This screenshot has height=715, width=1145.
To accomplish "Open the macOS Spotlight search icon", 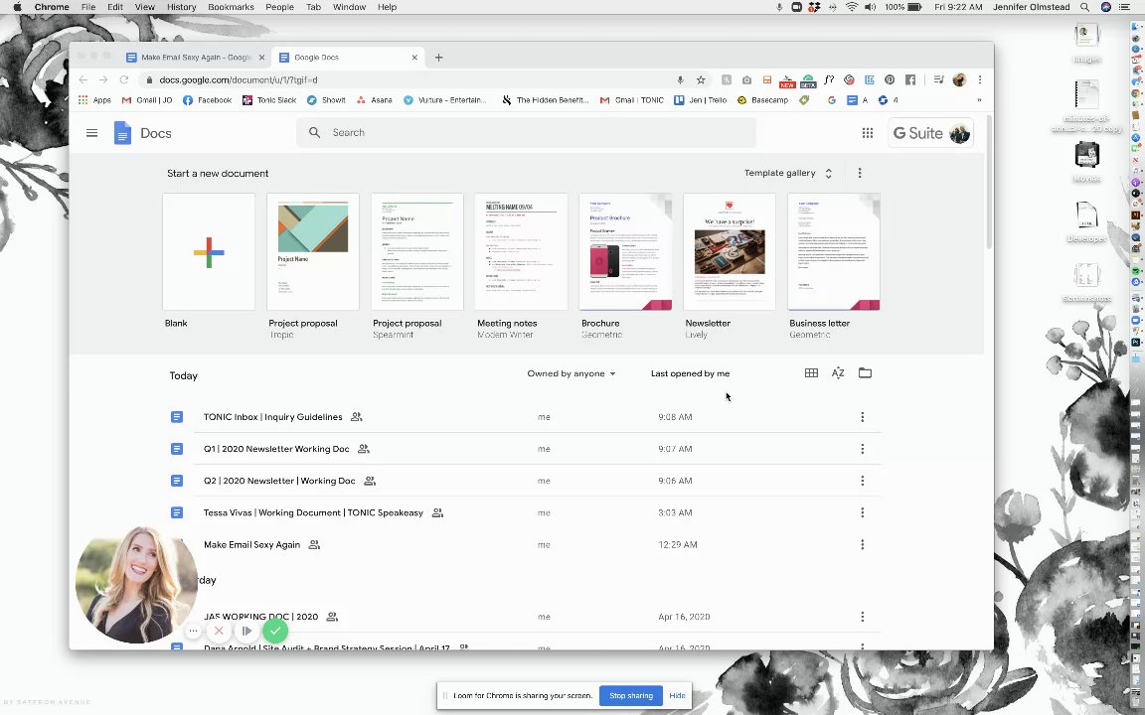I will pyautogui.click(x=1085, y=7).
